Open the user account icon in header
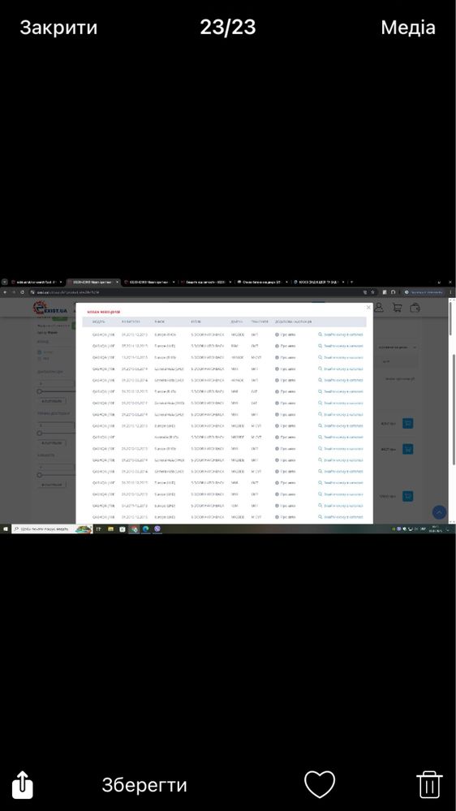 379,307
